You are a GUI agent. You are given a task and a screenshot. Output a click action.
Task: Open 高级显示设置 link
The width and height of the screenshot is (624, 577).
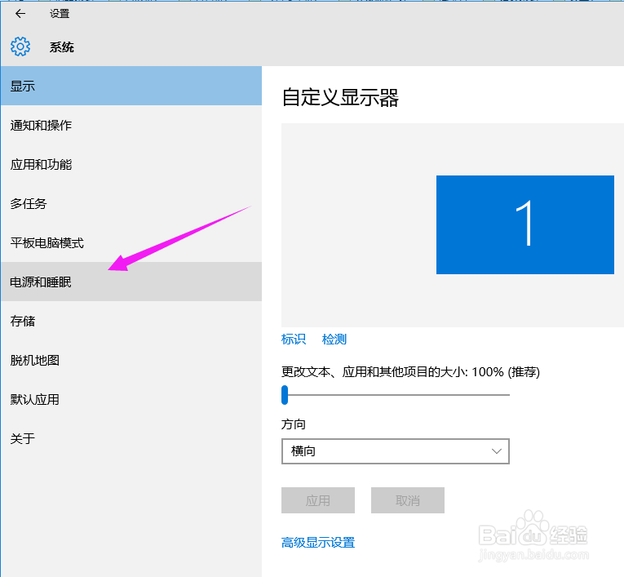pos(318,543)
